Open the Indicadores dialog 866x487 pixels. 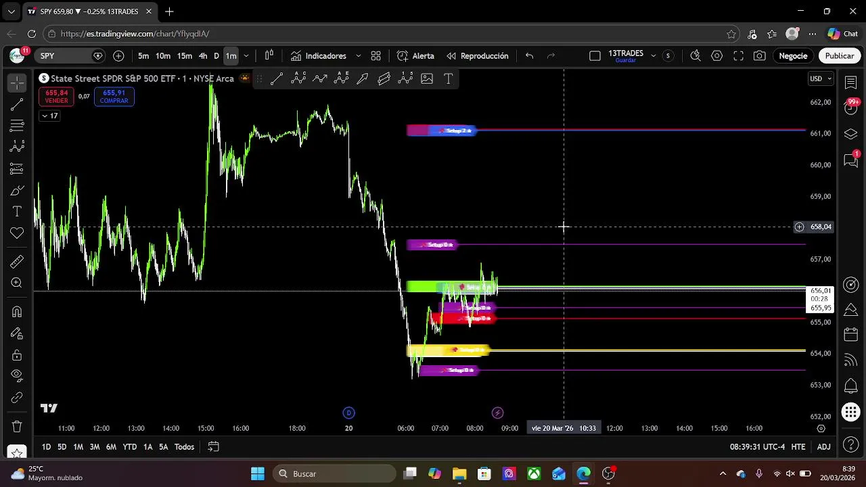tap(318, 55)
